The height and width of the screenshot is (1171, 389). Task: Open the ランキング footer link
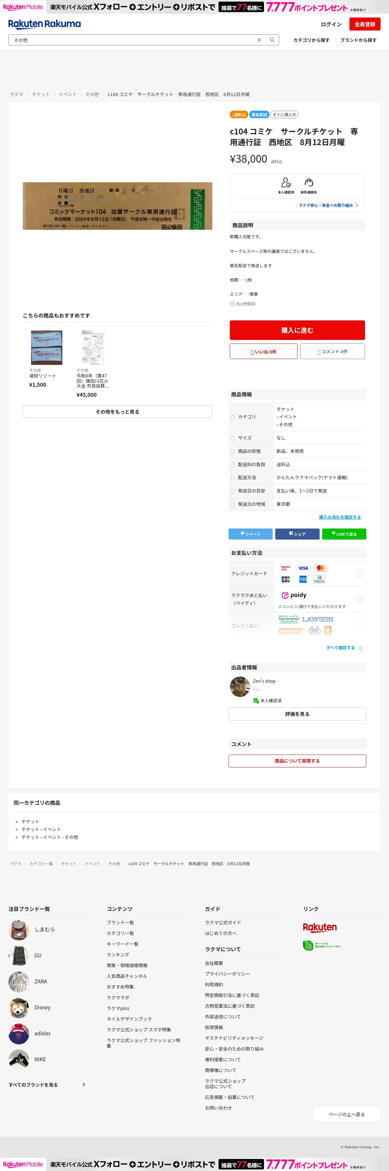click(118, 954)
